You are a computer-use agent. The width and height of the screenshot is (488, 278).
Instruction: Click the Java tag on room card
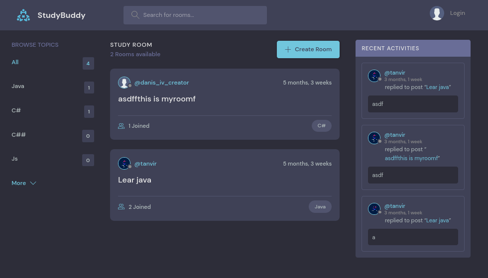(x=320, y=207)
